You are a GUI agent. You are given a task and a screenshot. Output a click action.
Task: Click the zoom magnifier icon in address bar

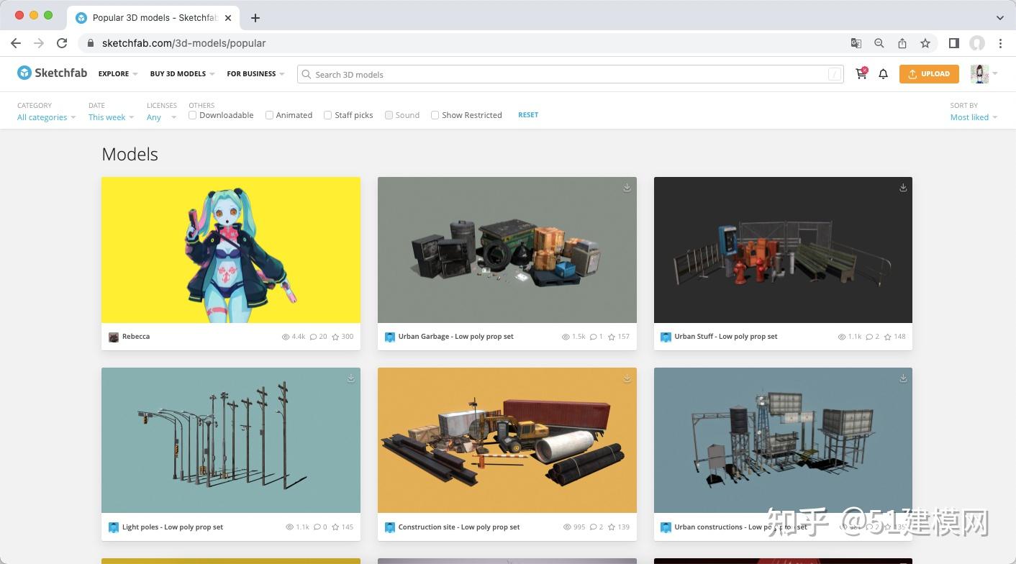pos(879,43)
